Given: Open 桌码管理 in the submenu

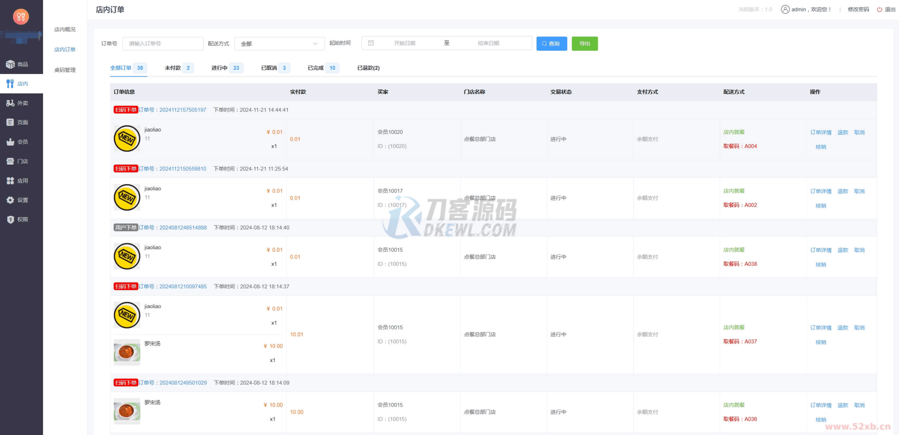Looking at the screenshot, I should pyautogui.click(x=65, y=70).
